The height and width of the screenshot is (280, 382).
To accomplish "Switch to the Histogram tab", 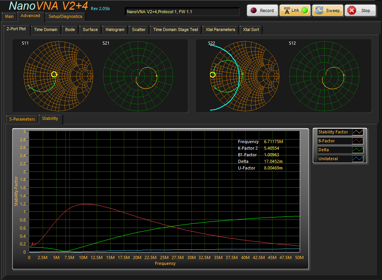I will tap(115, 30).
